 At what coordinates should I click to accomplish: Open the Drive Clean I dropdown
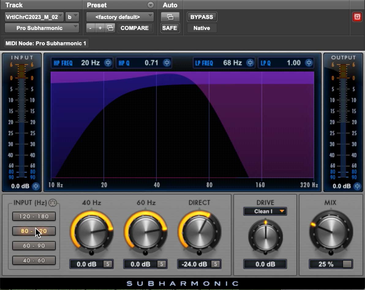[265, 211]
